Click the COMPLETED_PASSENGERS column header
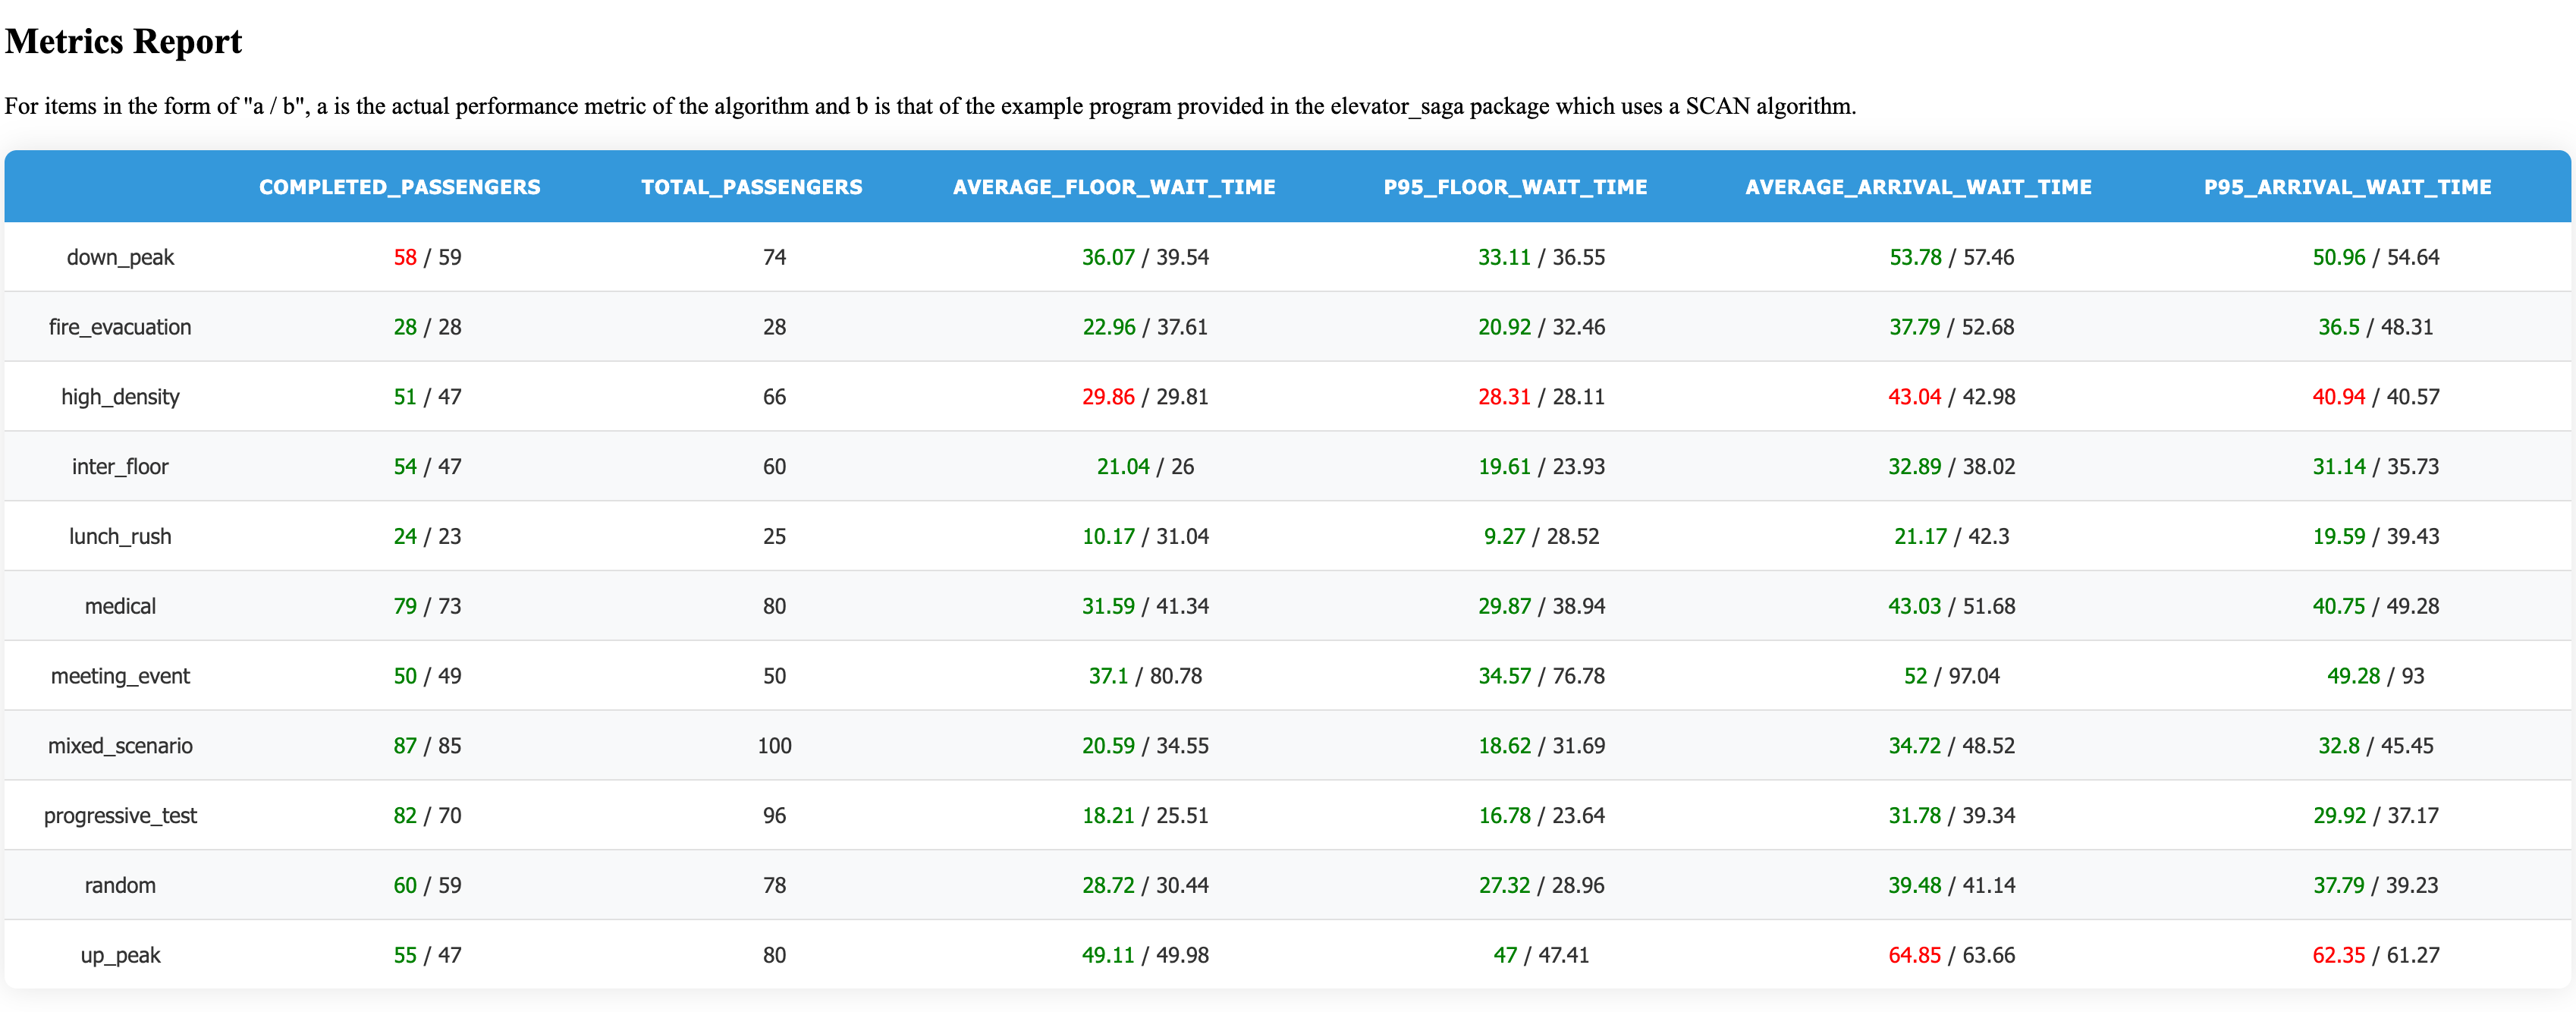Viewport: 2576px width, 1012px height. click(399, 187)
